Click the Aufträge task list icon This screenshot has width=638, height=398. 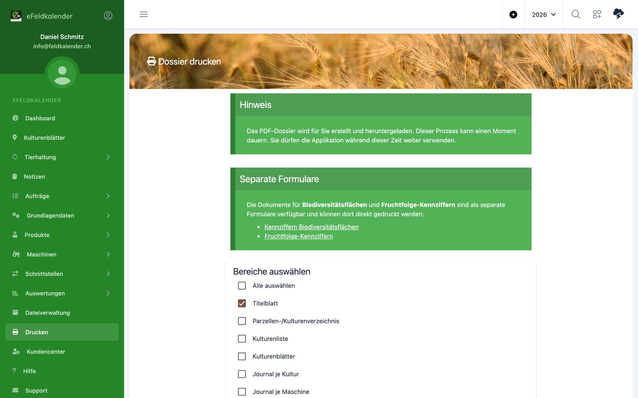(x=16, y=196)
